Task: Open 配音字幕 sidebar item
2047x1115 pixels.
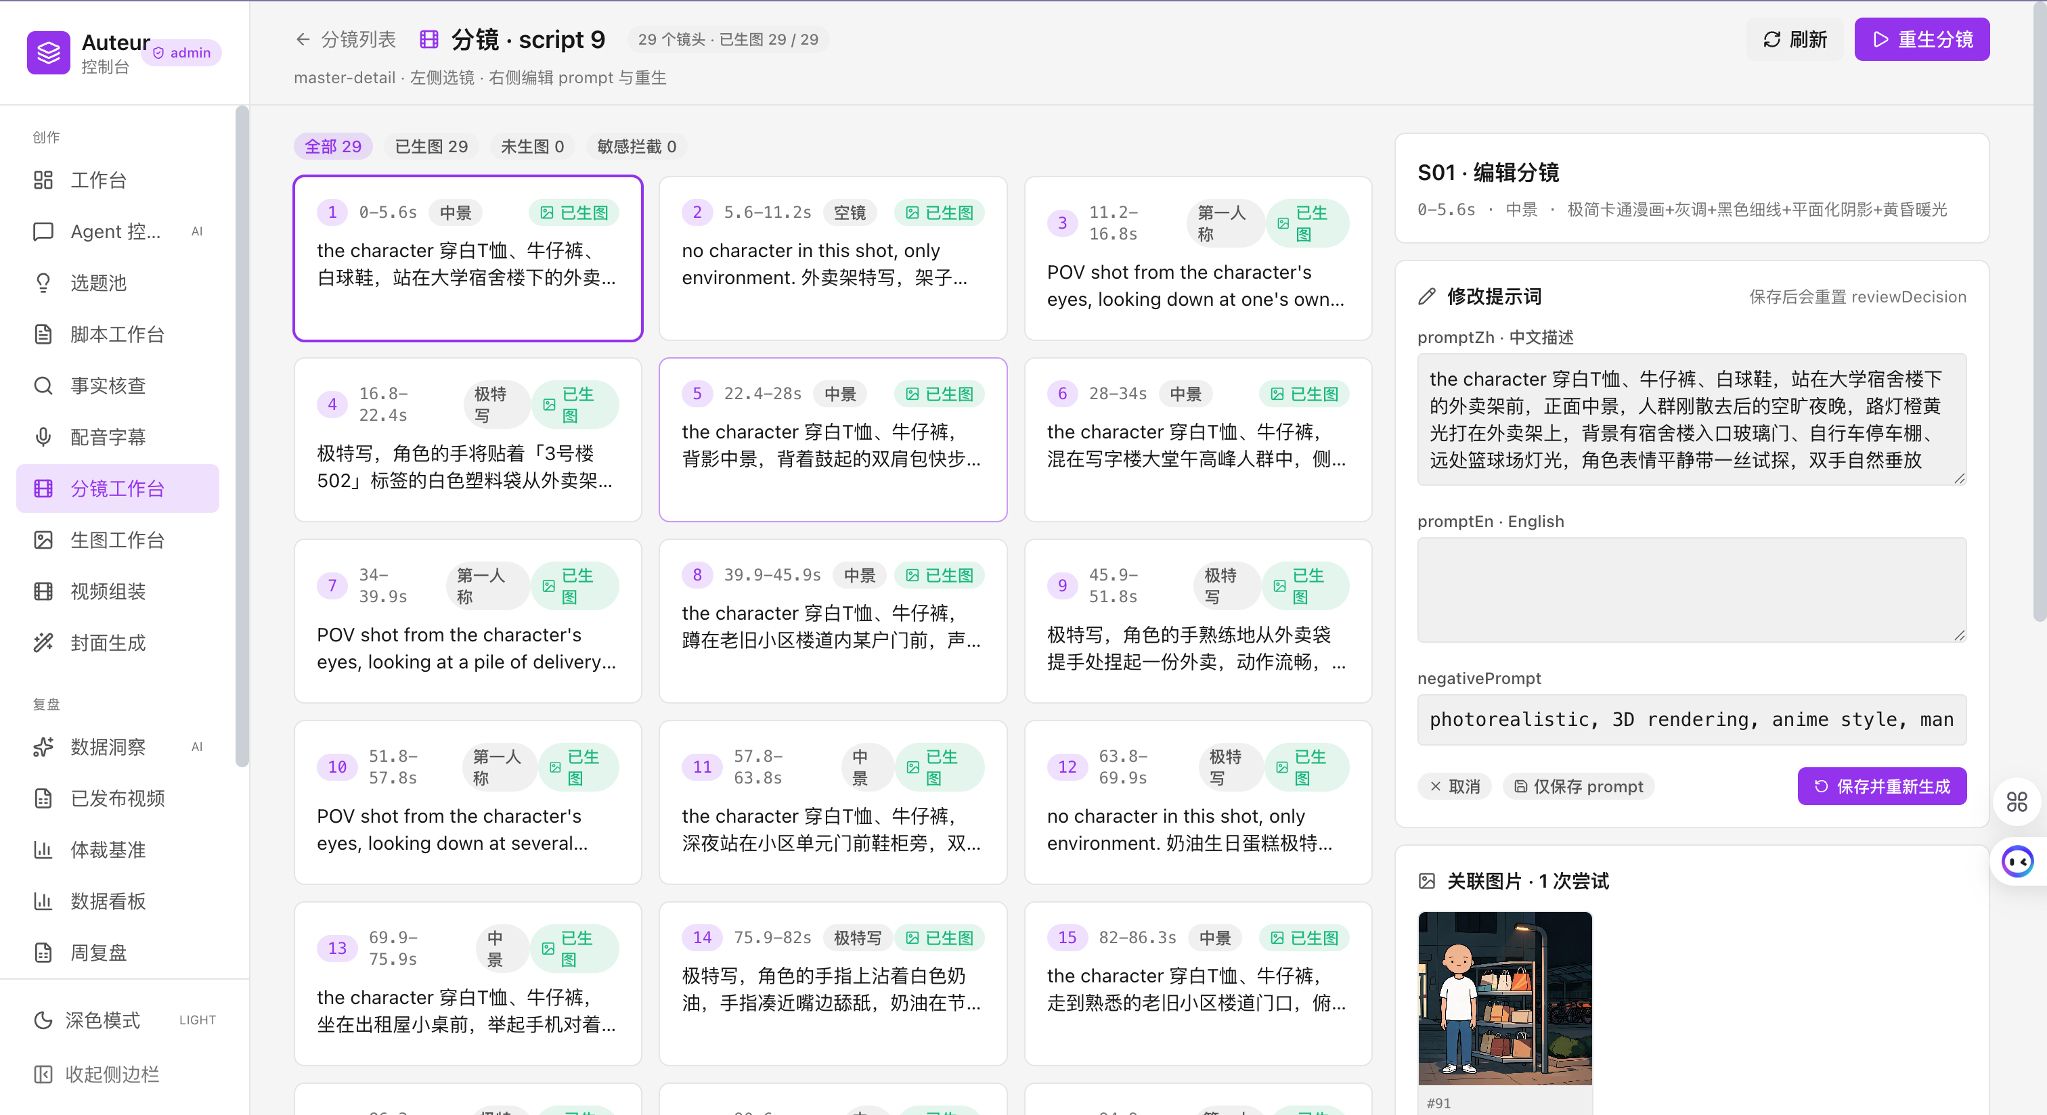Action: [118, 437]
